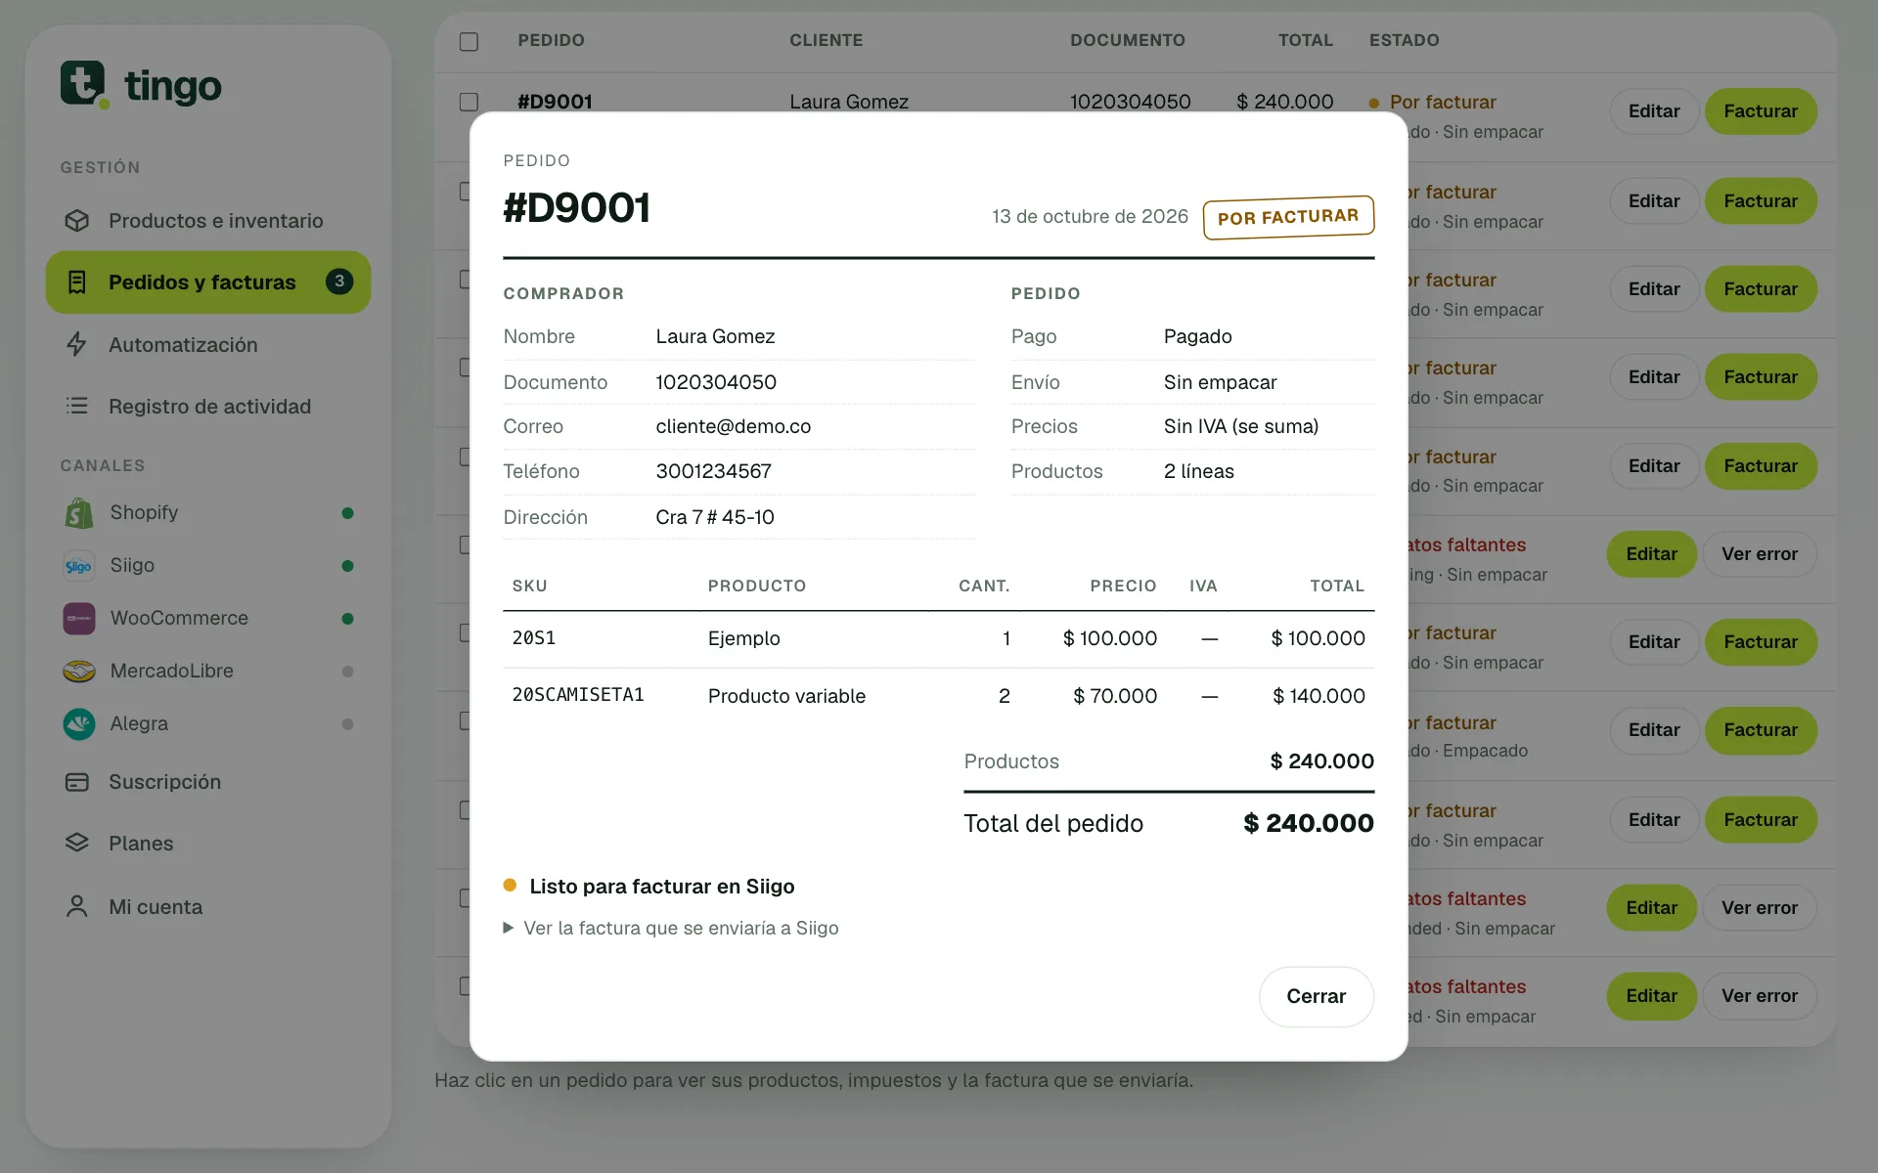The height and width of the screenshot is (1173, 1878).
Task: Select the Shopify channel icon
Action: (79, 512)
